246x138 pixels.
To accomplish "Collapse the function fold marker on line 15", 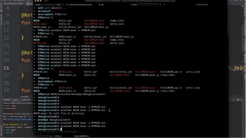I will [20, 61].
